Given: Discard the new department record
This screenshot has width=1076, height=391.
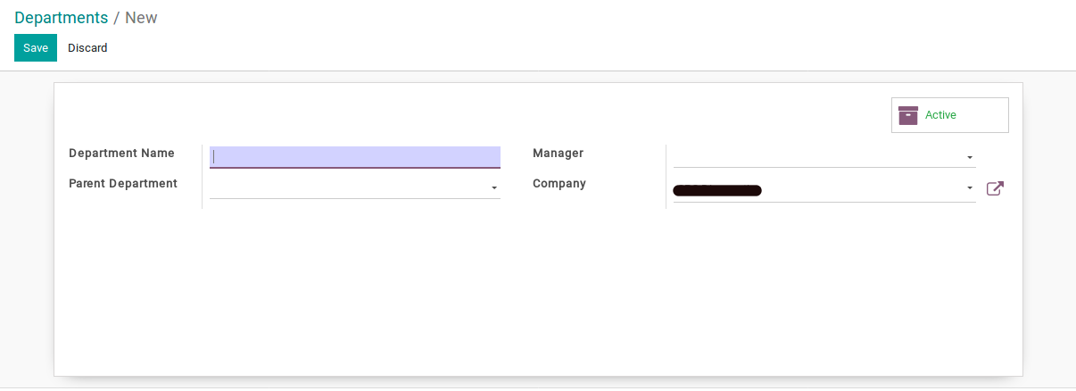Looking at the screenshot, I should coord(87,48).
